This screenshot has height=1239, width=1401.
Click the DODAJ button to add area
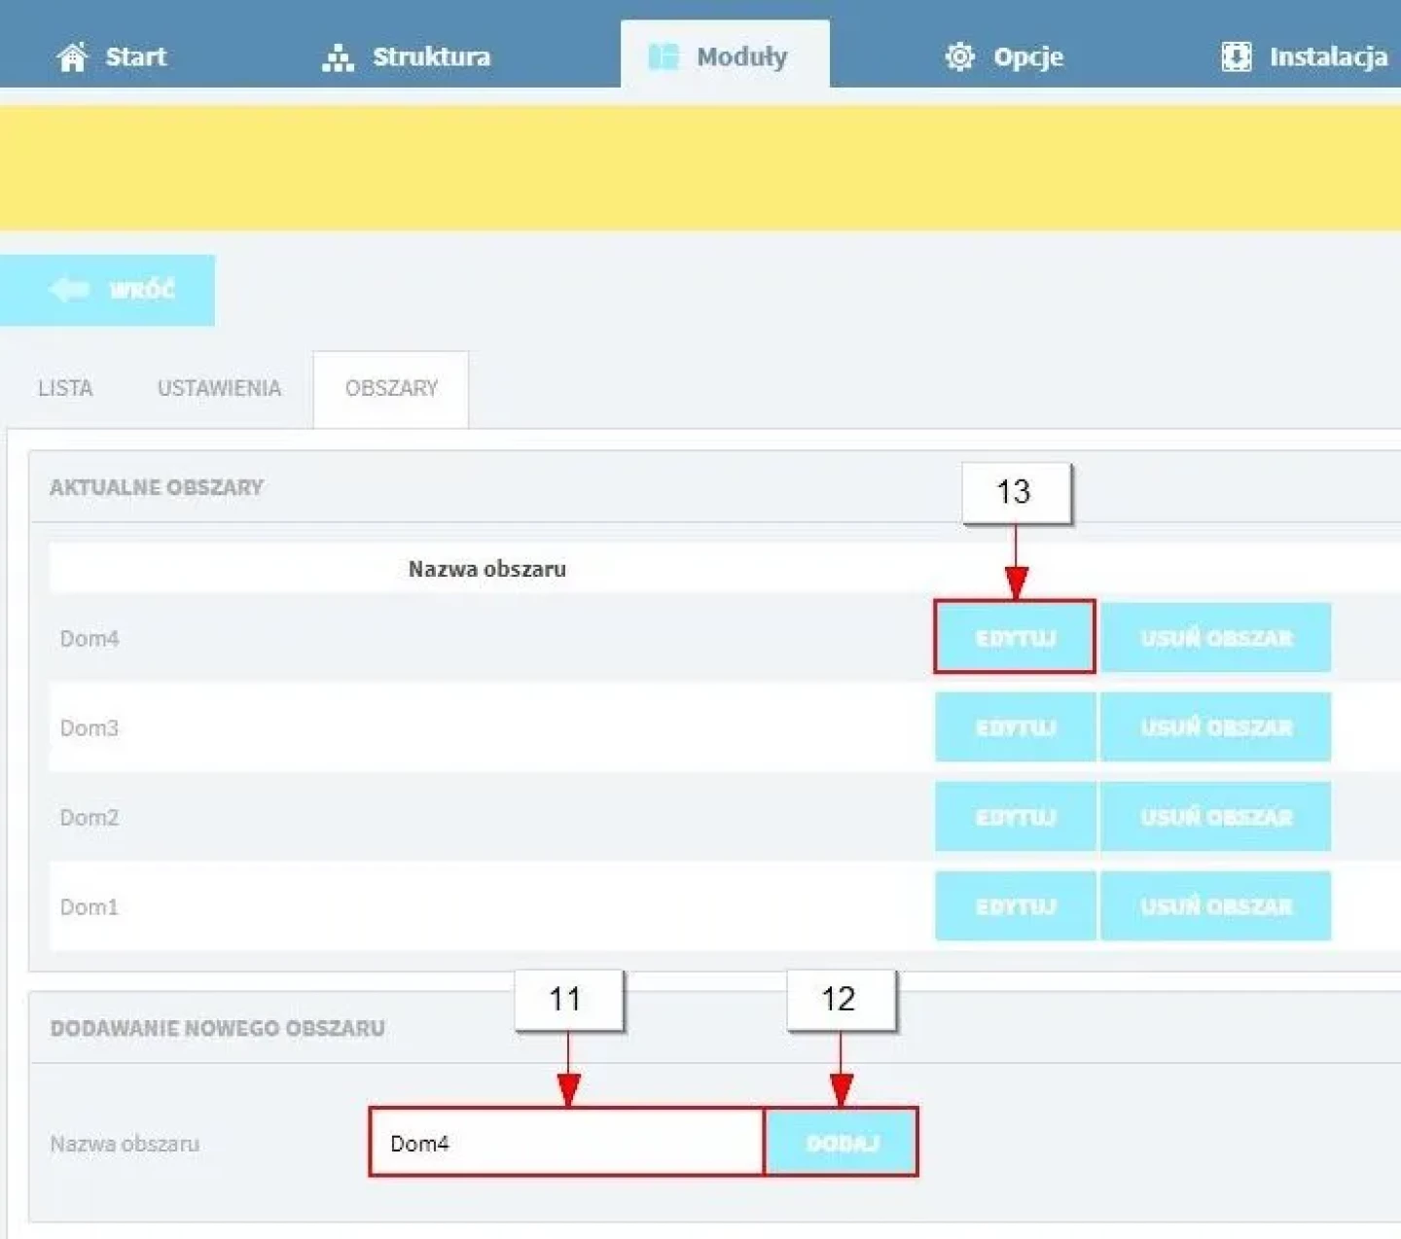[x=842, y=1143]
